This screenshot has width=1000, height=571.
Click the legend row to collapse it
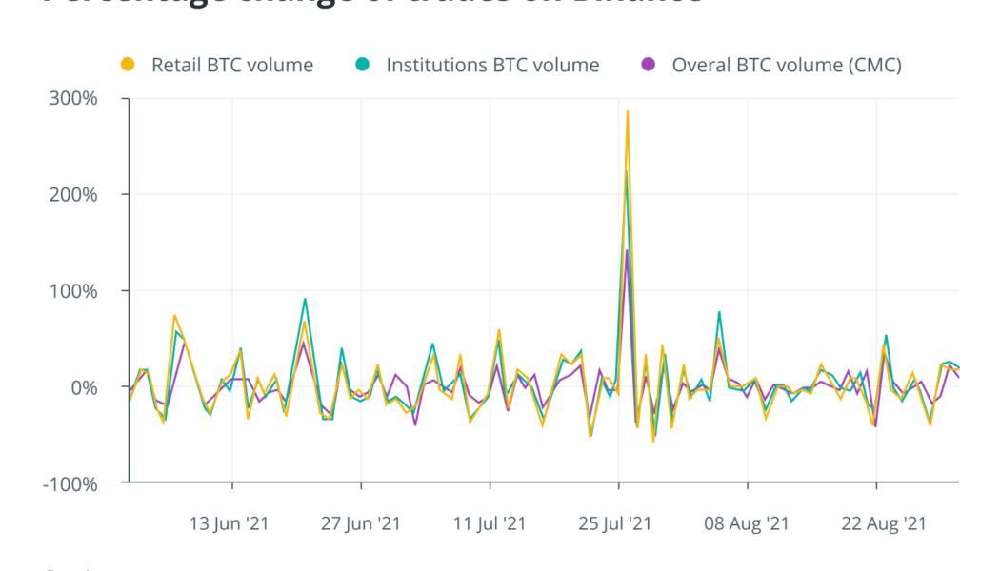(476, 65)
